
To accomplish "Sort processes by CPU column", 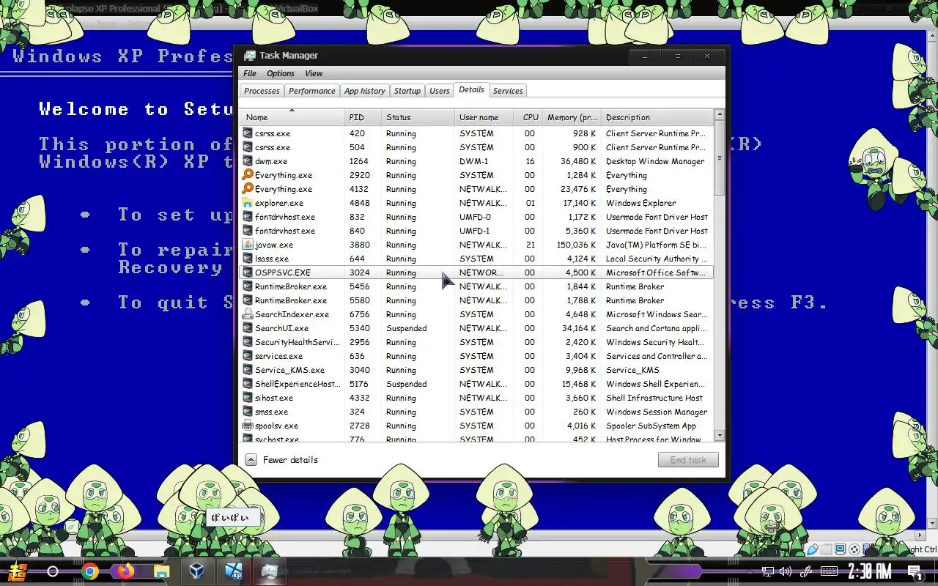I will [528, 117].
